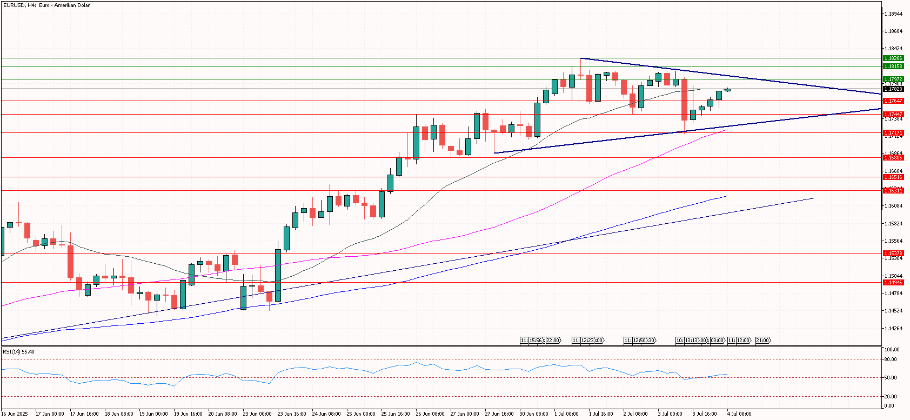Click the 1.14784 price scale value

tap(893, 293)
